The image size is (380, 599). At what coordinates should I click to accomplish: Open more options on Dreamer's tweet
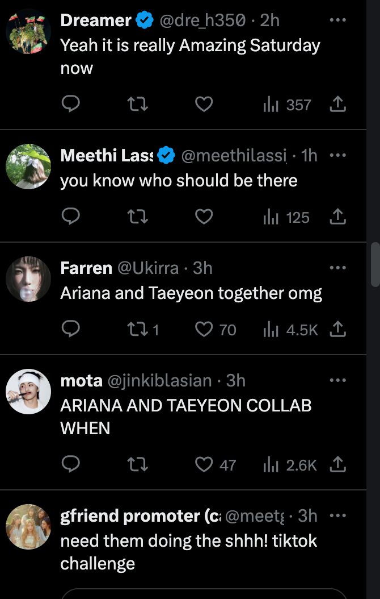click(x=337, y=20)
